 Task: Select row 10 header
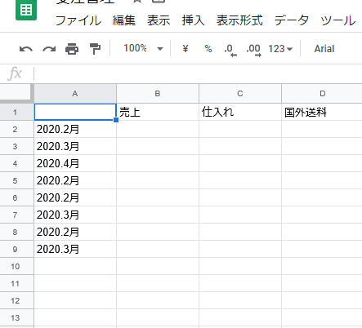16,266
